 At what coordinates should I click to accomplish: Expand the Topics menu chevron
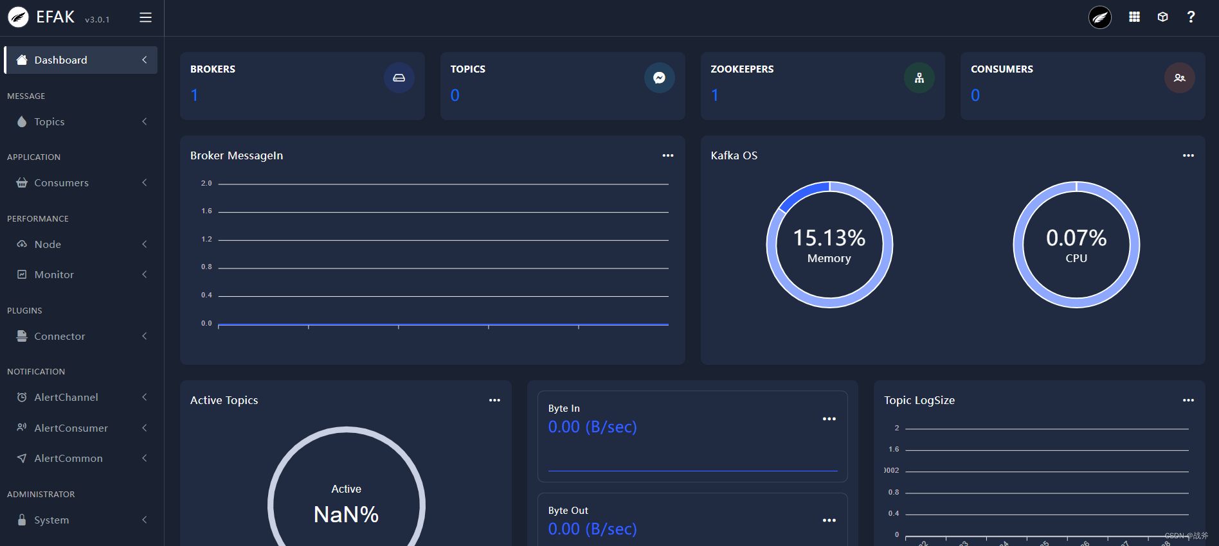145,121
